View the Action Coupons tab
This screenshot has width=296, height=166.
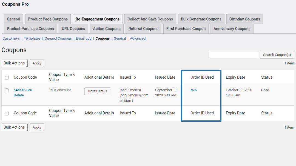(x=107, y=28)
